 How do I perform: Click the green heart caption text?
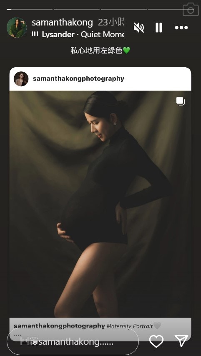100,51
